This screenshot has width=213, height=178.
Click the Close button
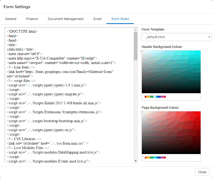[202, 172]
